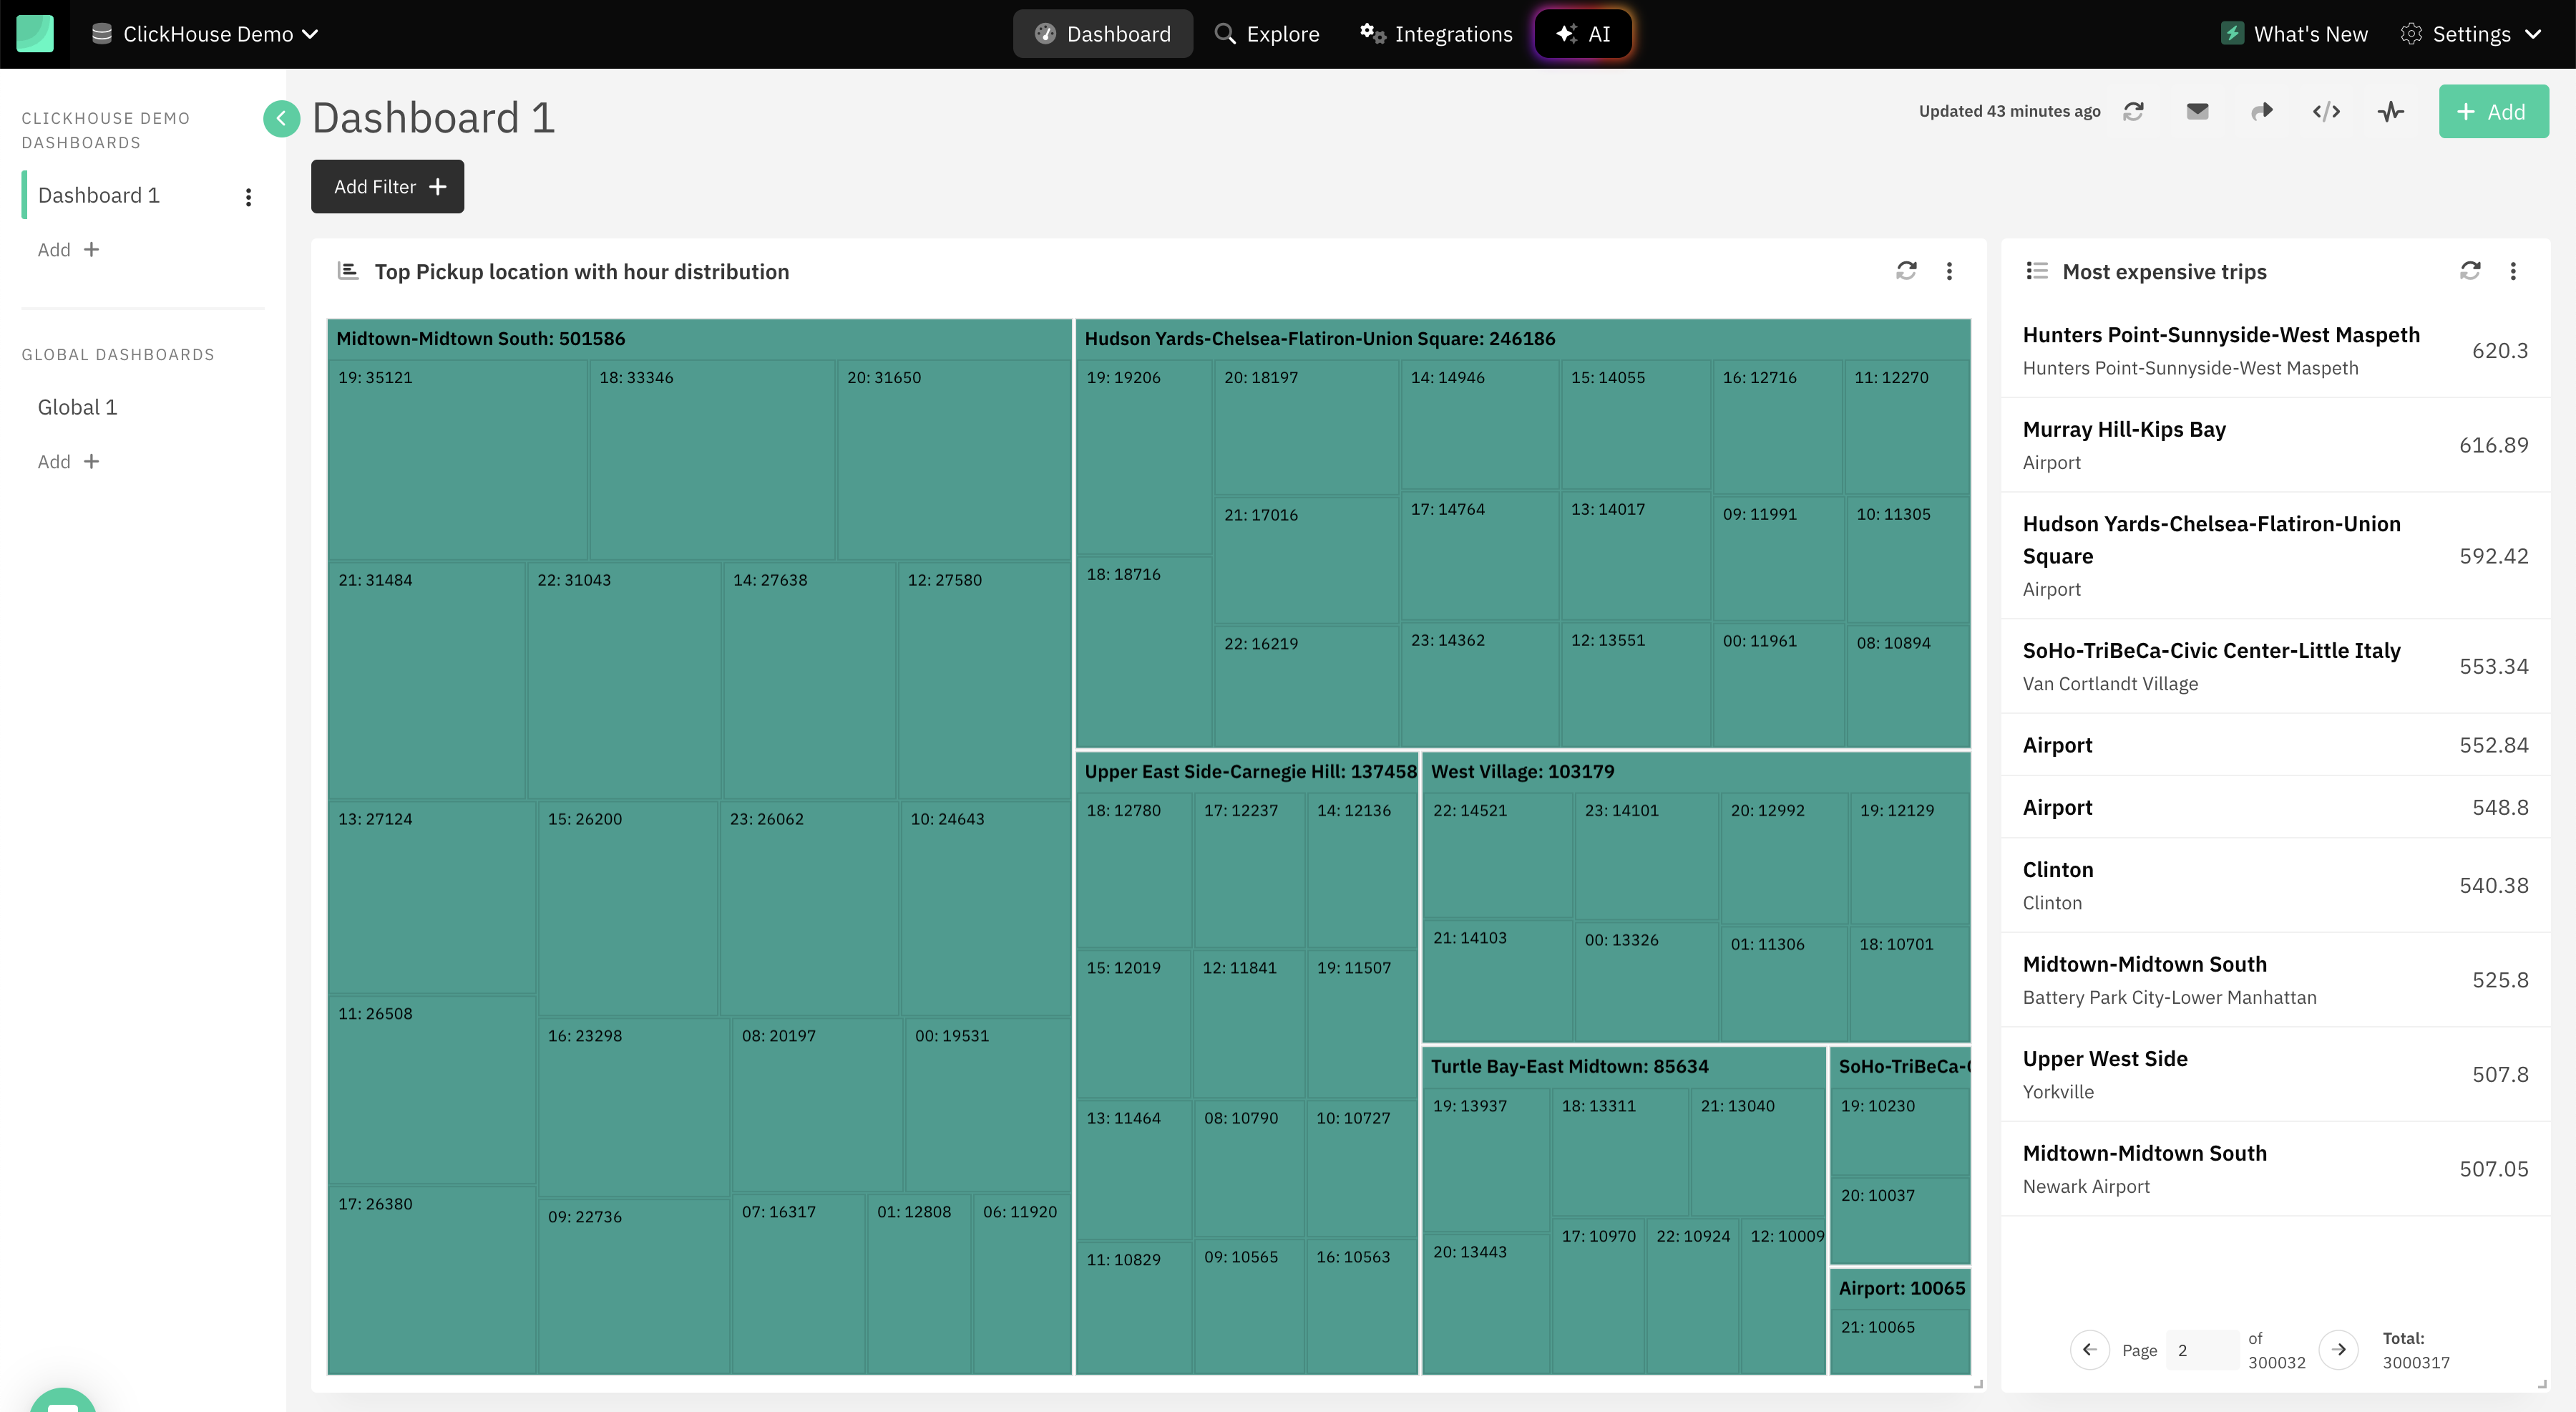
Task: Click the 17: 26380 Midtown treemap cell
Action: pyautogui.click(x=432, y=1280)
